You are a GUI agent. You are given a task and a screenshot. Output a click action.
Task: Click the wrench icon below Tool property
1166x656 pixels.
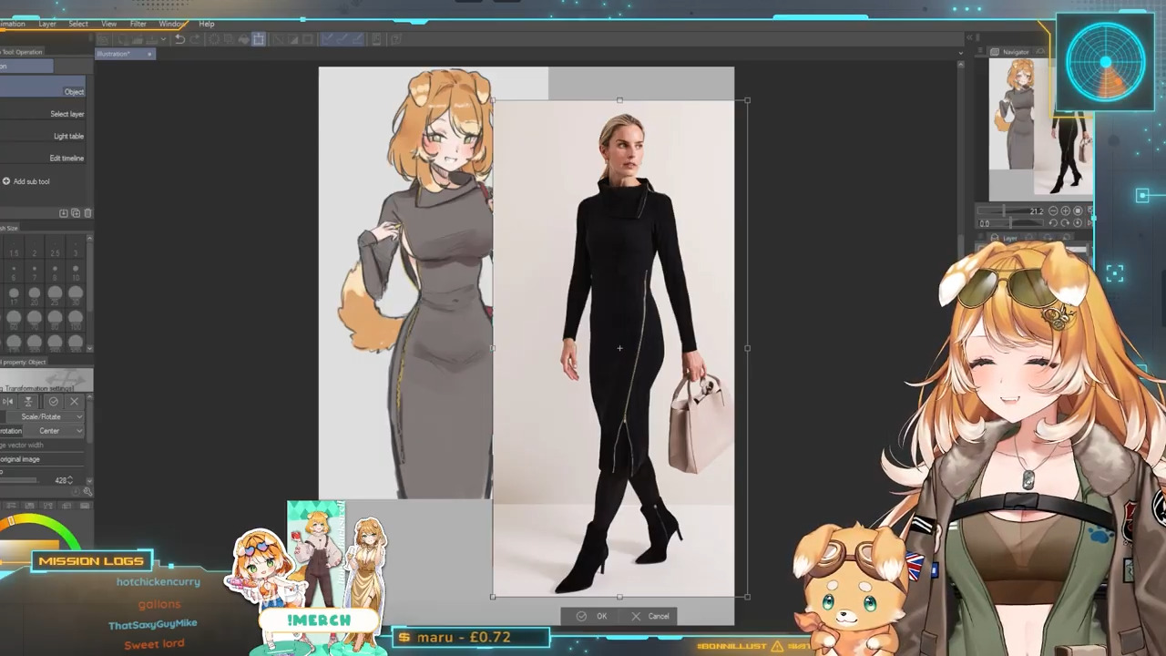[x=87, y=492]
